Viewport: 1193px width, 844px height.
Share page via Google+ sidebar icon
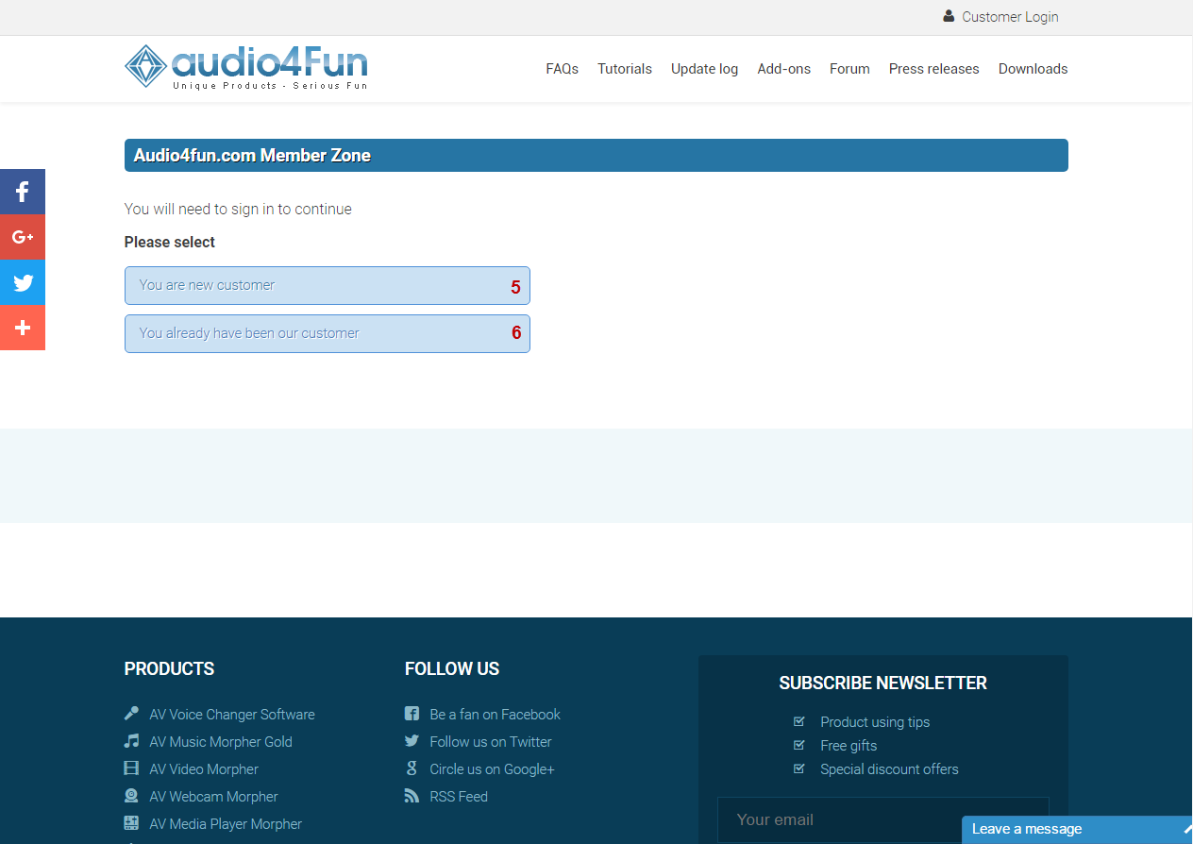pos(23,237)
